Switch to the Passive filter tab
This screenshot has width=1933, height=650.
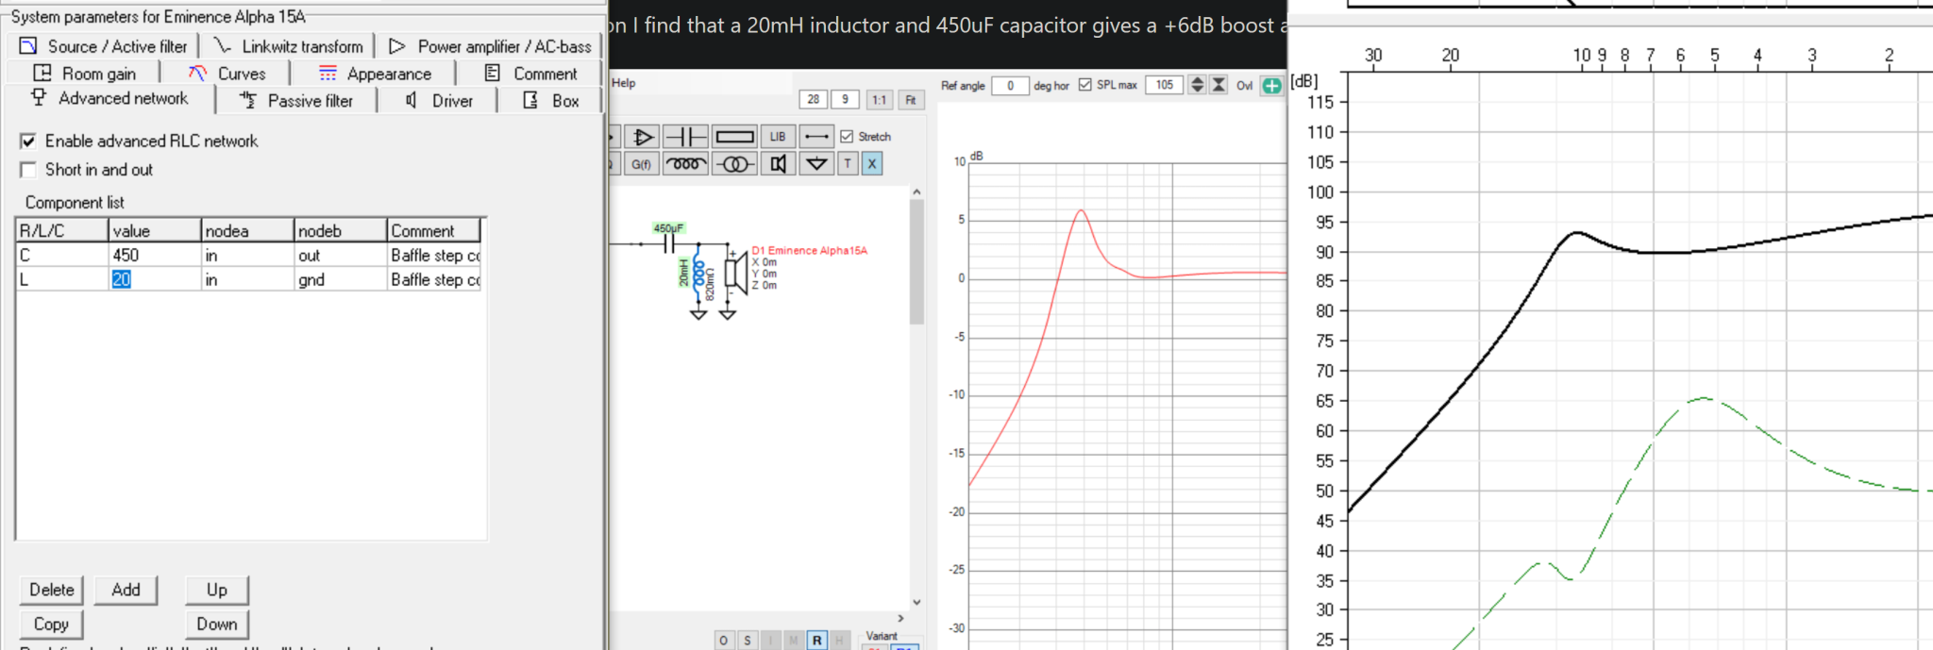pyautogui.click(x=296, y=101)
